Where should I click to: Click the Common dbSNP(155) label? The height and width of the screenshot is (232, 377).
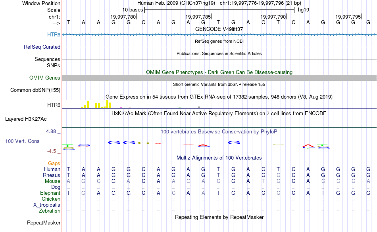pos(35,90)
